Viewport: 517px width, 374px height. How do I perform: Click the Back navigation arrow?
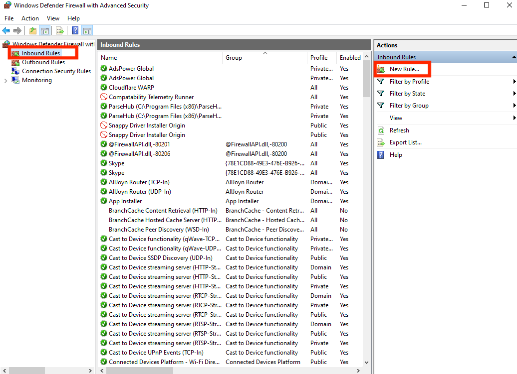tap(6, 30)
